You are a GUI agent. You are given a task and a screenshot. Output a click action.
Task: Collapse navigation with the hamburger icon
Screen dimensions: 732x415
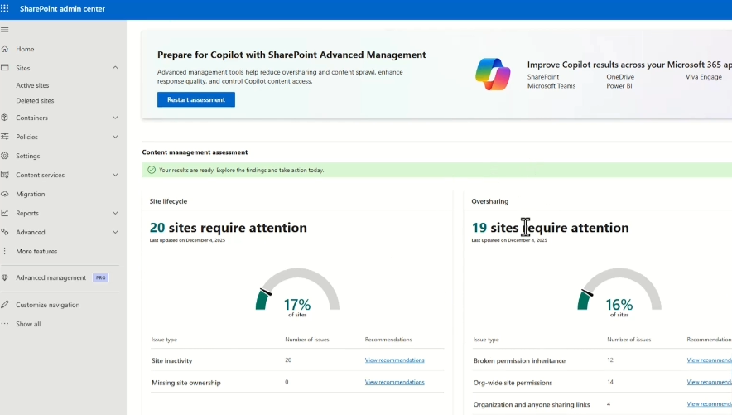[5, 30]
